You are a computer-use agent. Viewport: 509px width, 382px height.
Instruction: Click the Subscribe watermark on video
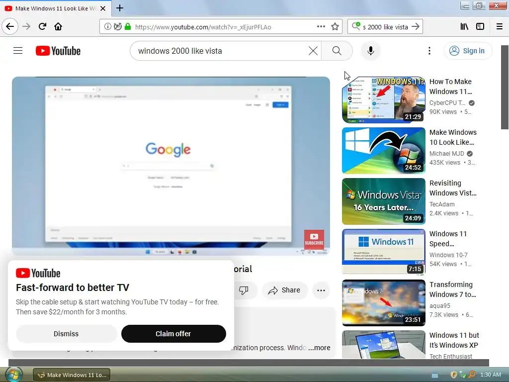314,240
